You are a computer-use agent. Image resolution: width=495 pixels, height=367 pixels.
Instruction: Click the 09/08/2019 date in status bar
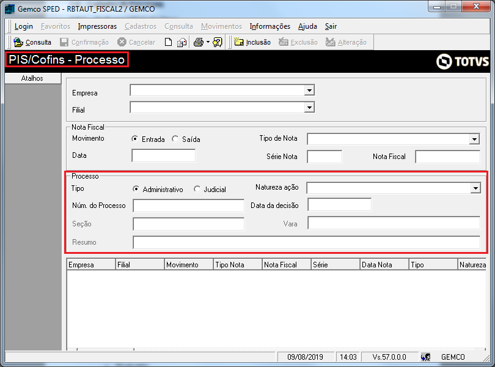(306, 357)
